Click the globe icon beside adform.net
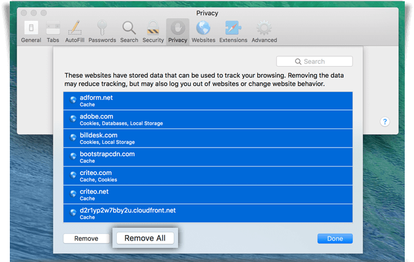 (x=73, y=100)
